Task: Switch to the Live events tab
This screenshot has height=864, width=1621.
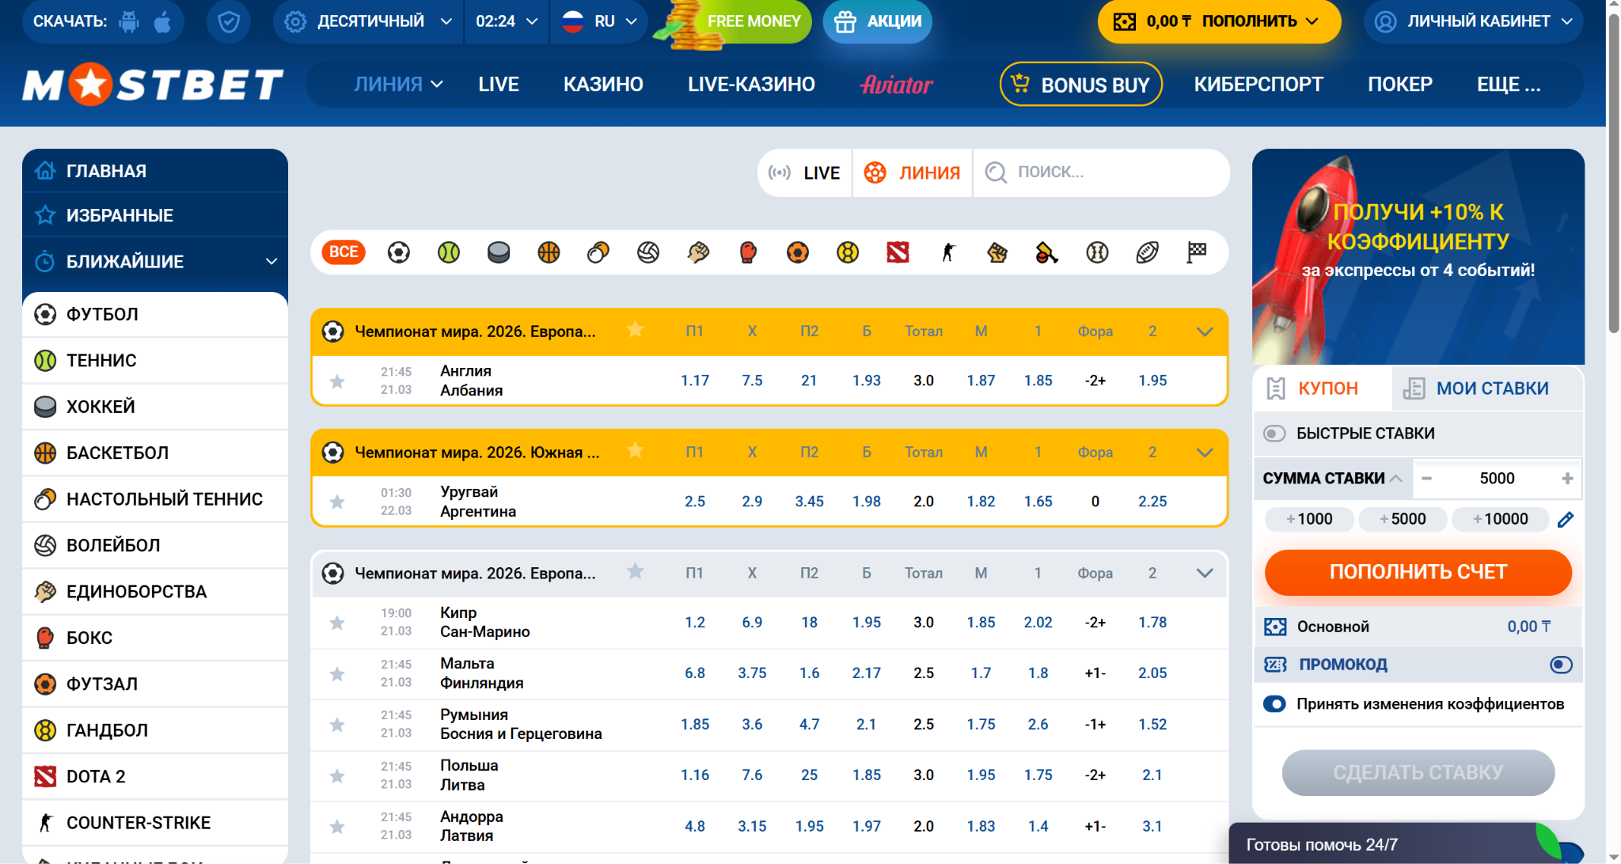Action: (x=805, y=173)
